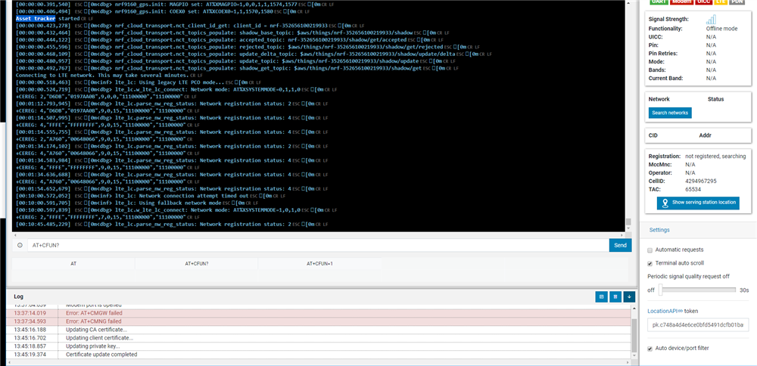Image resolution: width=757 pixels, height=366 pixels.
Task: Click the AT+CFUN=1 saved command button
Action: click(319, 264)
